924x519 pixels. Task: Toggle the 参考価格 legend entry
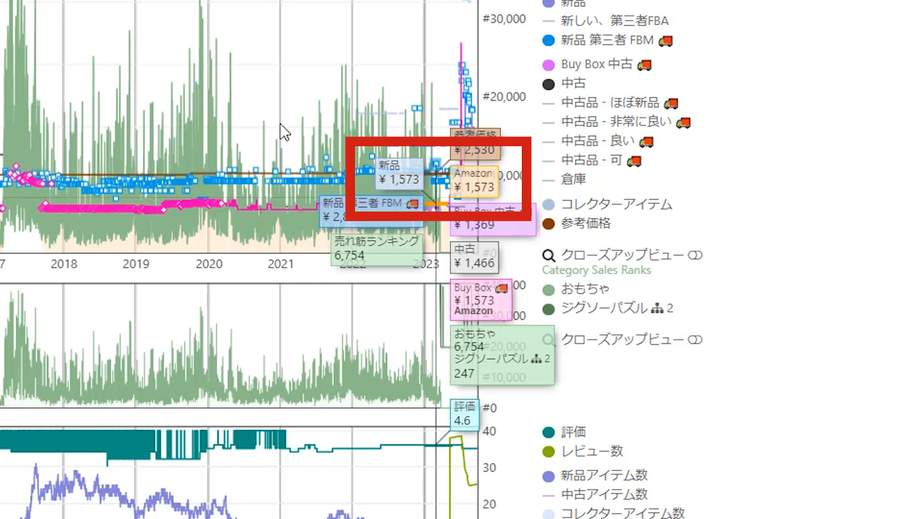pos(585,223)
